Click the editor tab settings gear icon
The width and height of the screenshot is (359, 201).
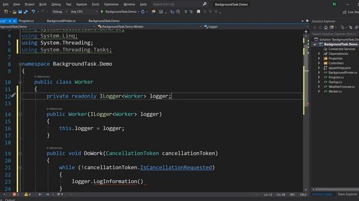tap(307, 21)
